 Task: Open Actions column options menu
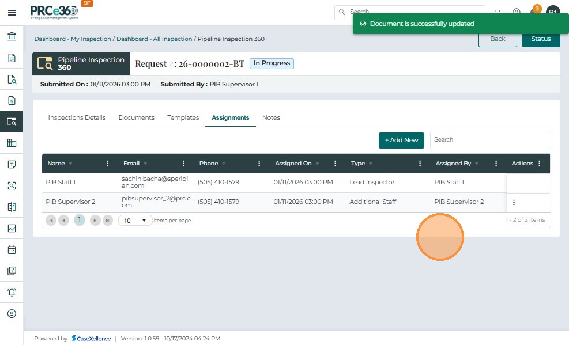click(x=540, y=164)
